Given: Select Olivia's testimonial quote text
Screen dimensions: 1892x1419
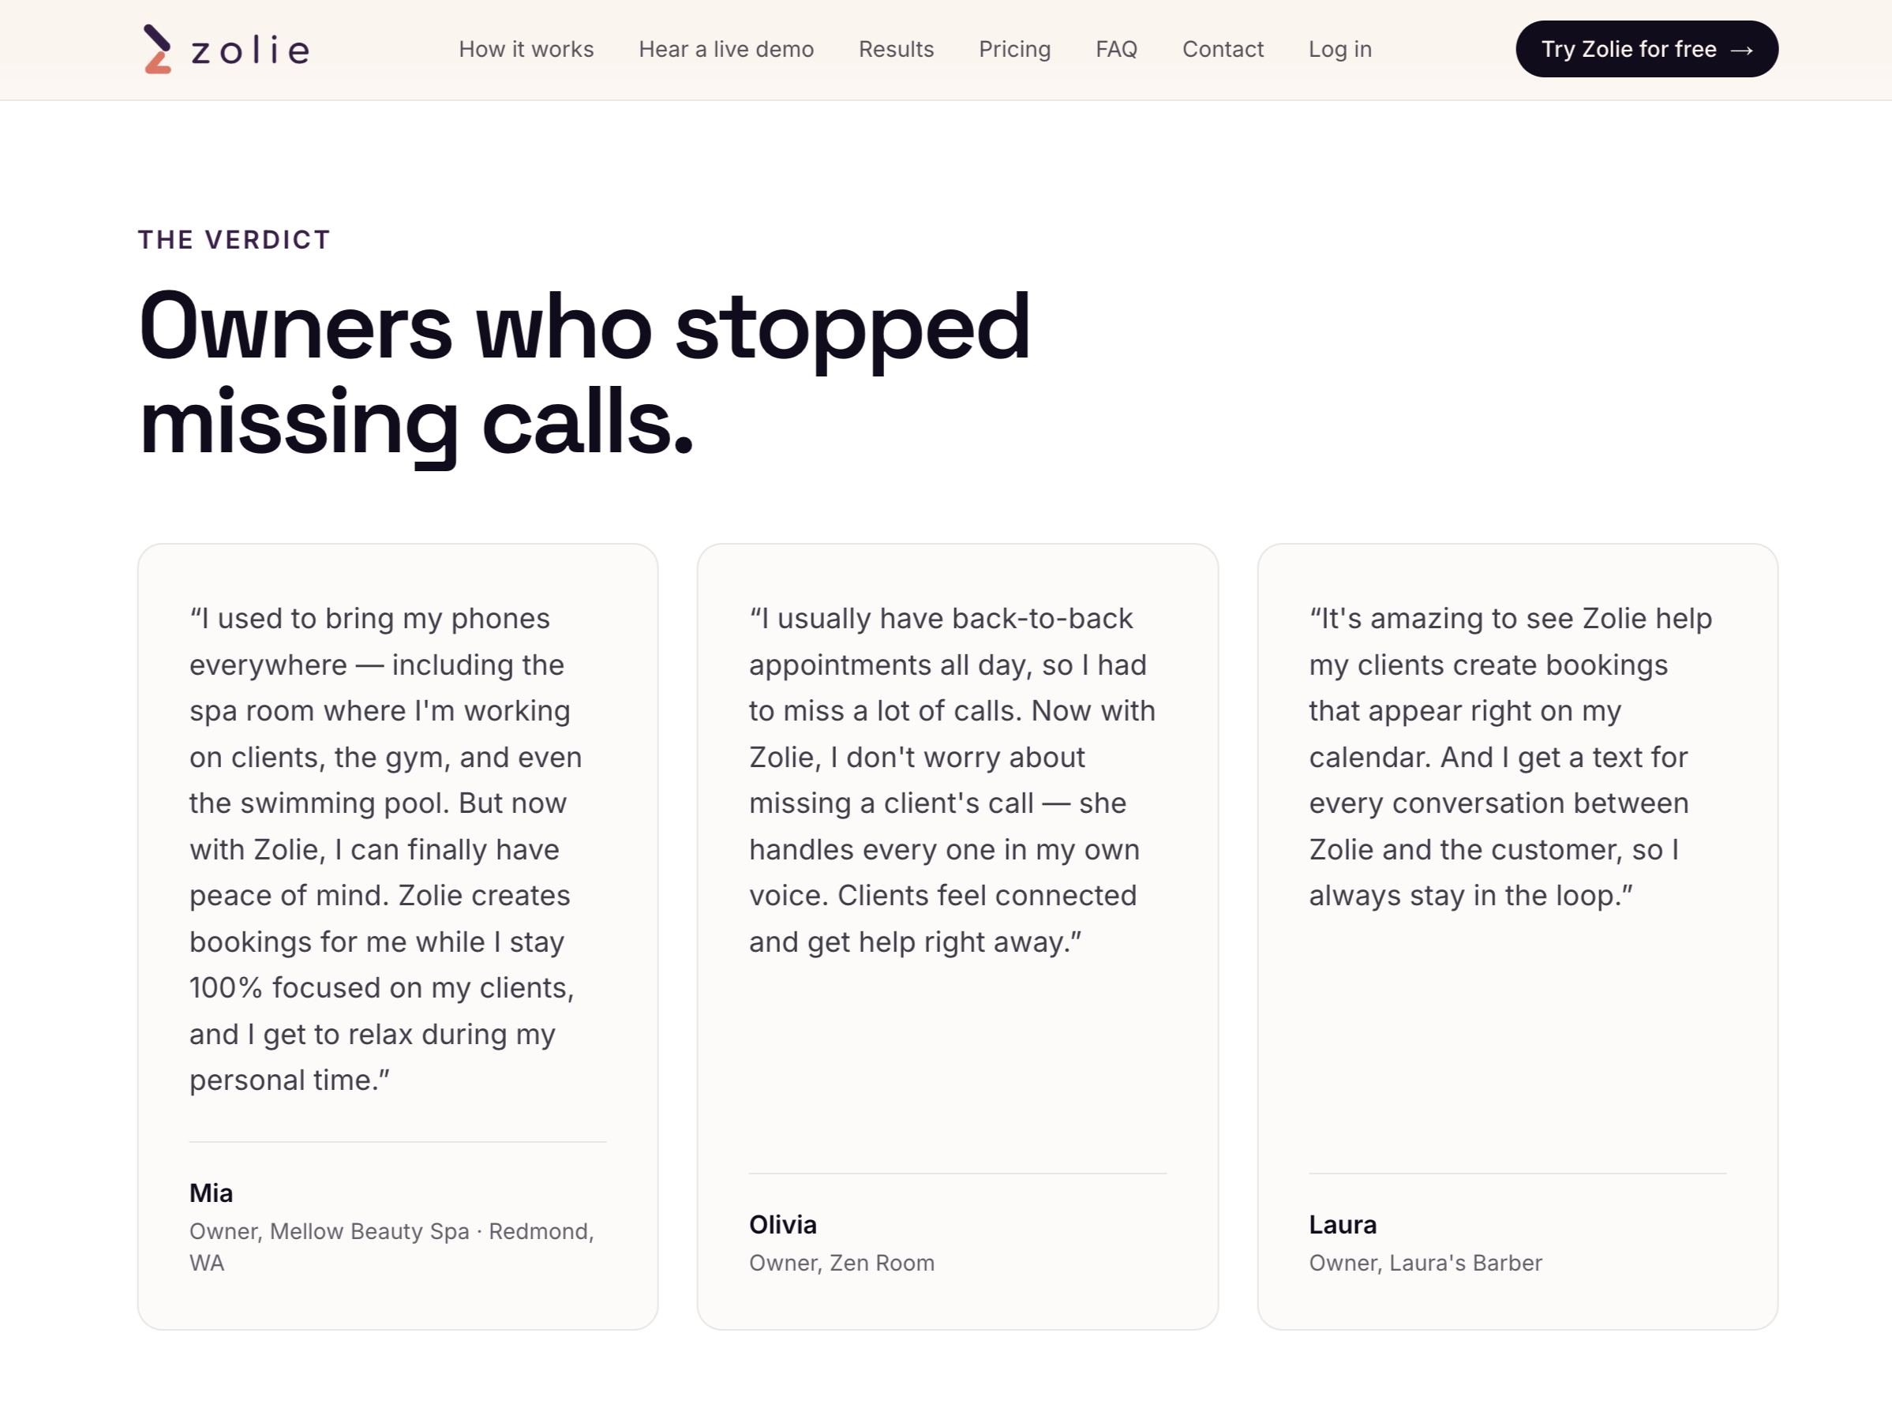Looking at the screenshot, I should point(952,779).
